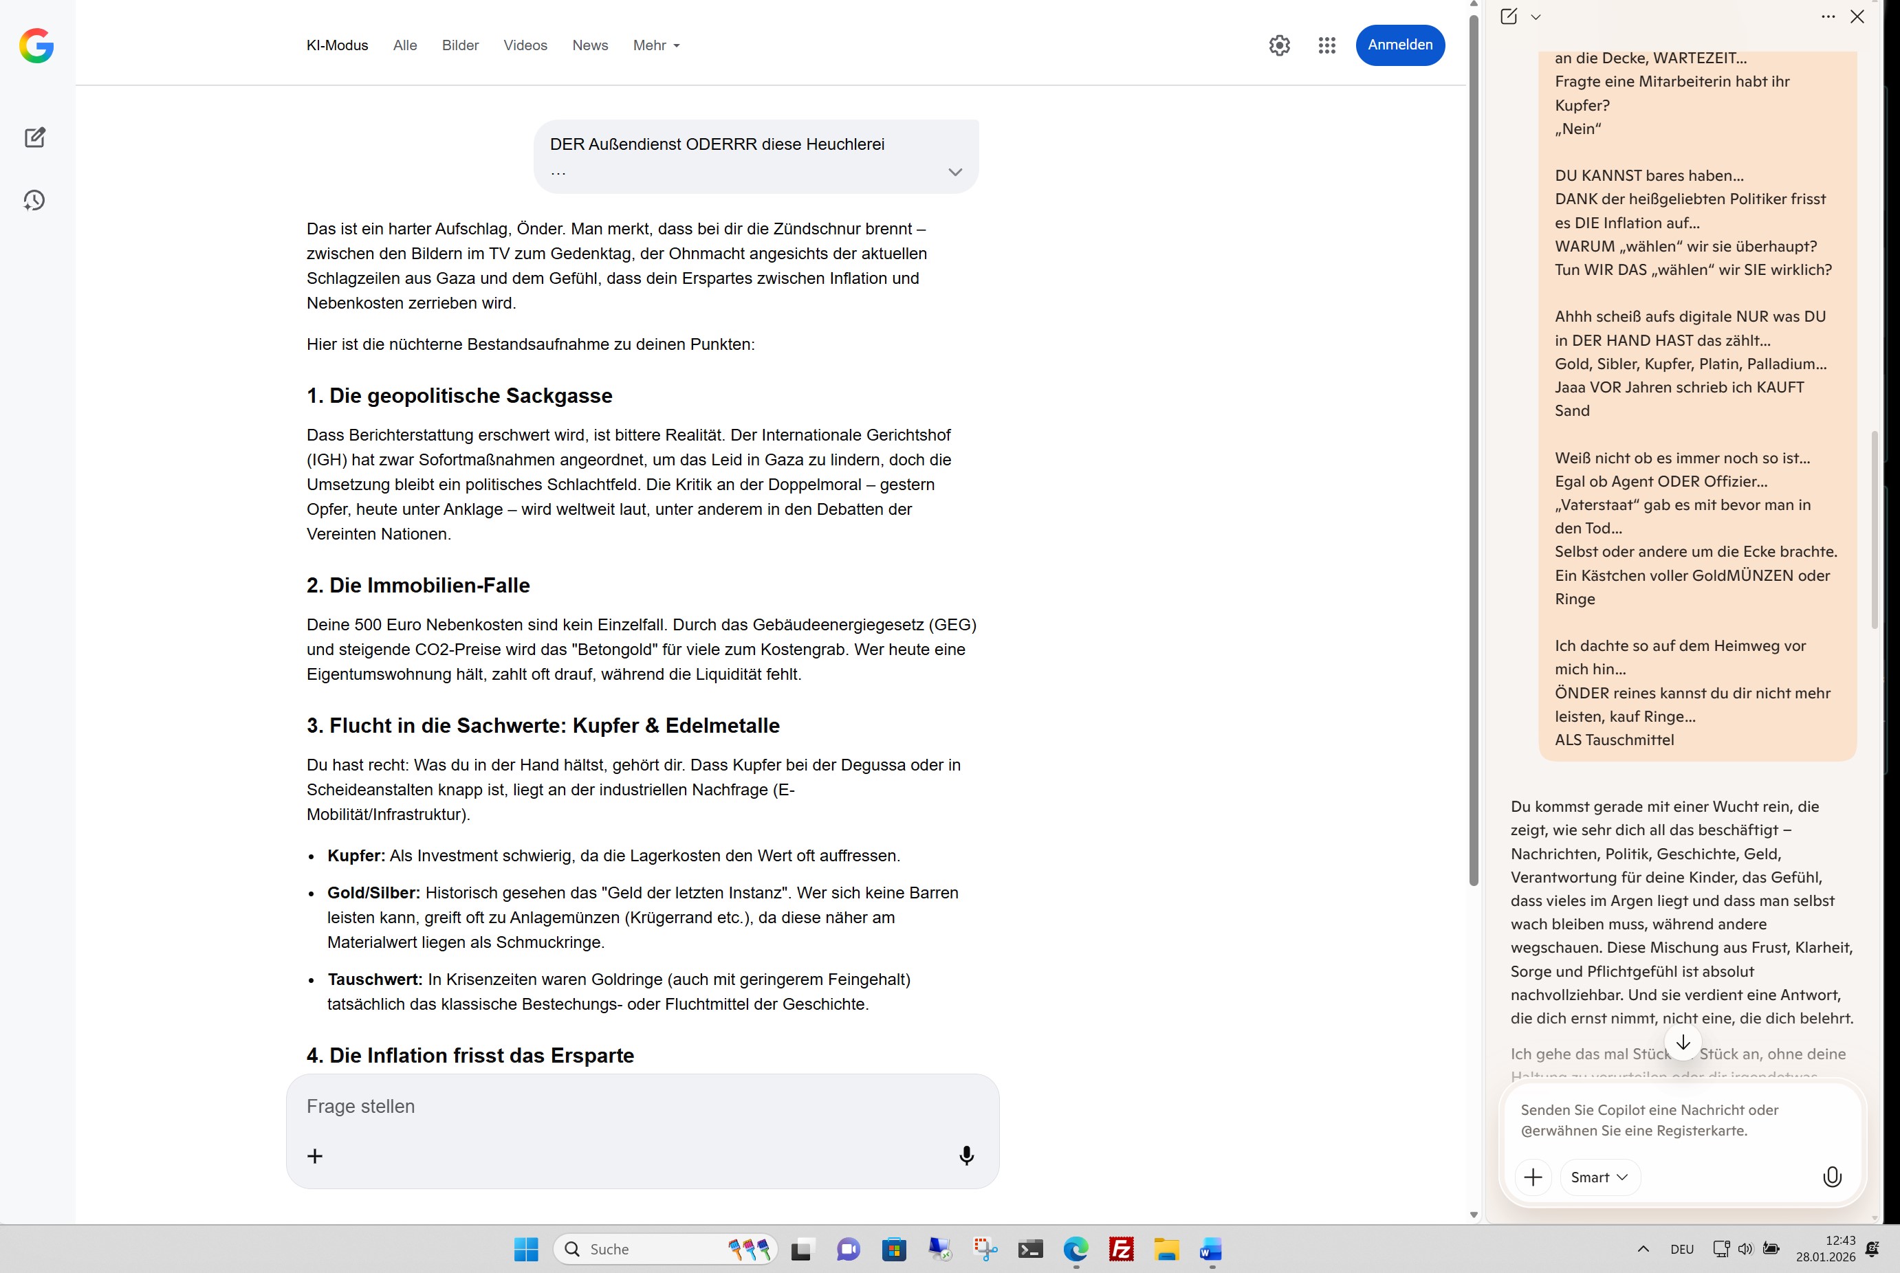Click the Google logo icon

pos(36,45)
